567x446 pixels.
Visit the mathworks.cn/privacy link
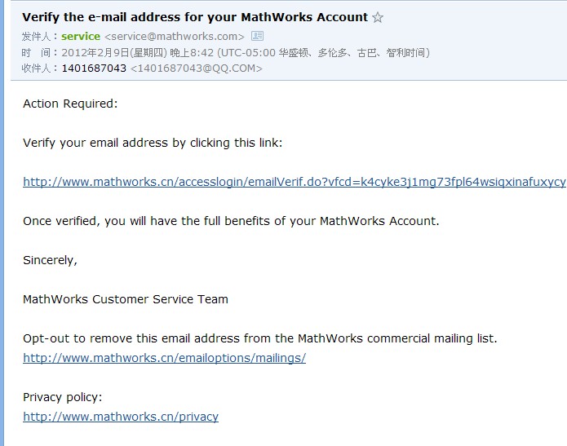[x=121, y=417]
